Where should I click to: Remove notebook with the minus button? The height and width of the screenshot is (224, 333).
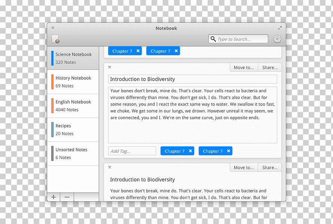(67, 197)
